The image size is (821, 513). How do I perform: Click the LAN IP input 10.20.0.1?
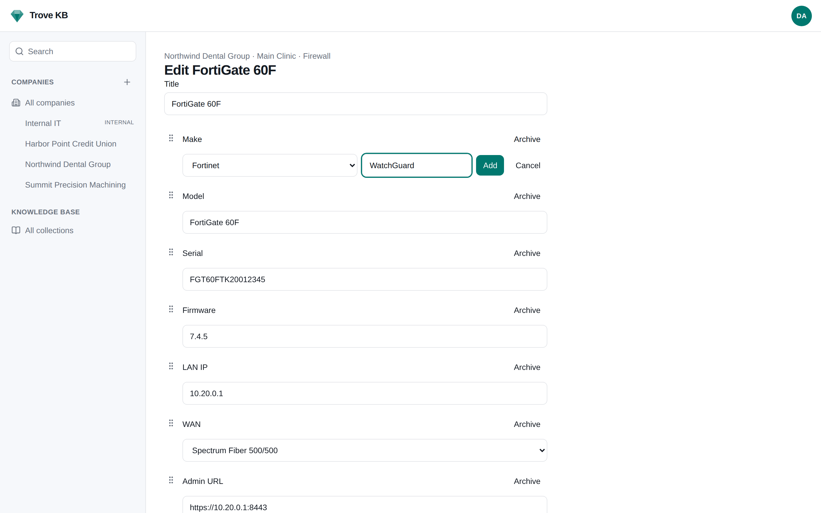[x=365, y=393]
